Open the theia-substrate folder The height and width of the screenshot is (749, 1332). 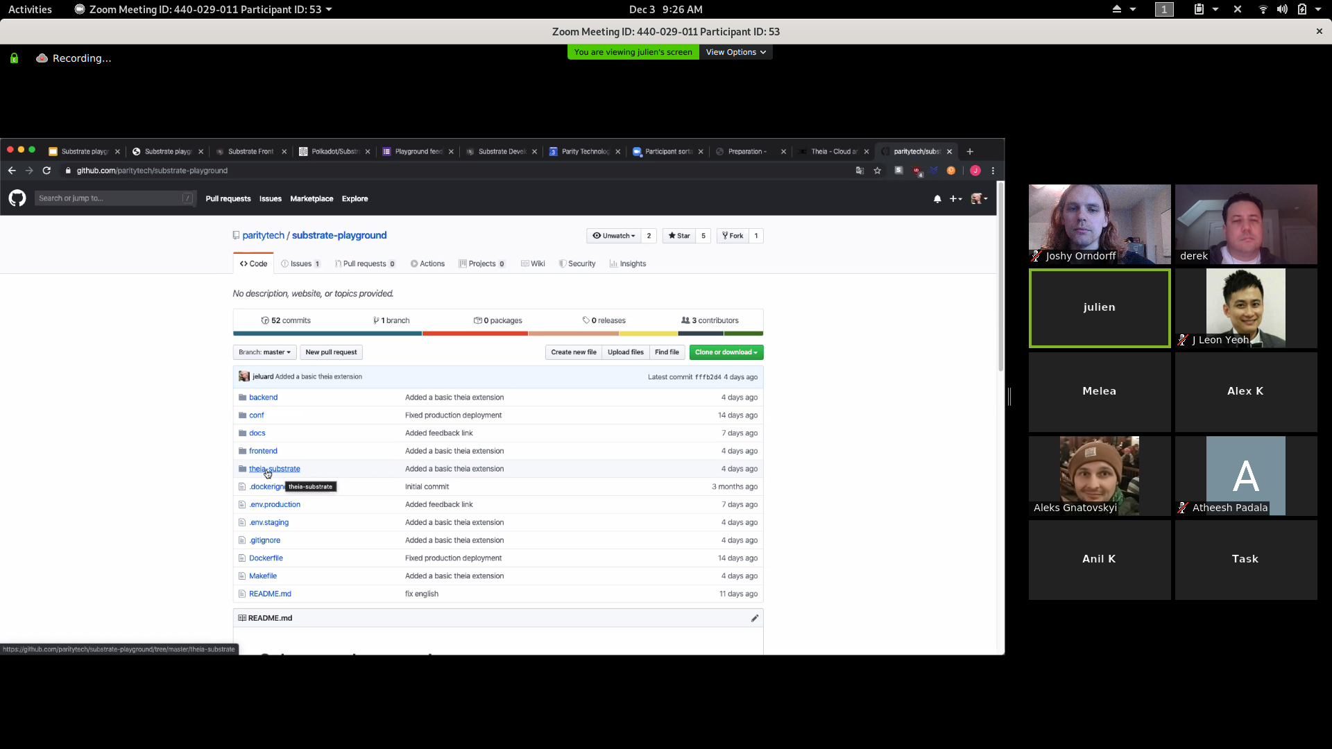(275, 469)
